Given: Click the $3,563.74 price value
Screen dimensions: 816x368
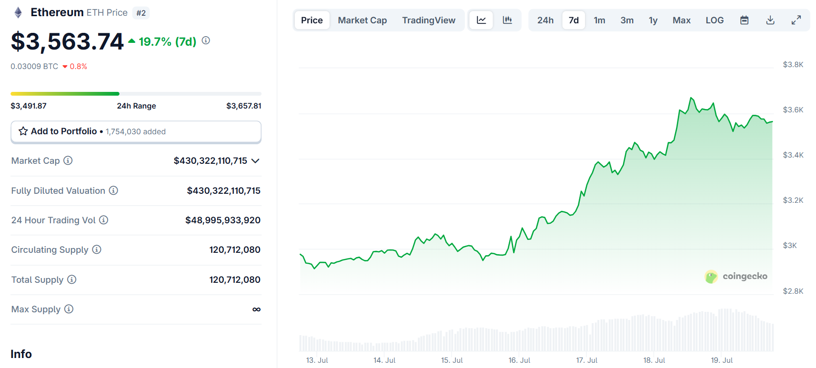Looking at the screenshot, I should (67, 41).
